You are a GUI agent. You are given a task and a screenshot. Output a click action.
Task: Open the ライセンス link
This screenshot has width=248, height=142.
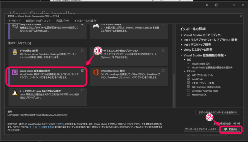point(60,124)
